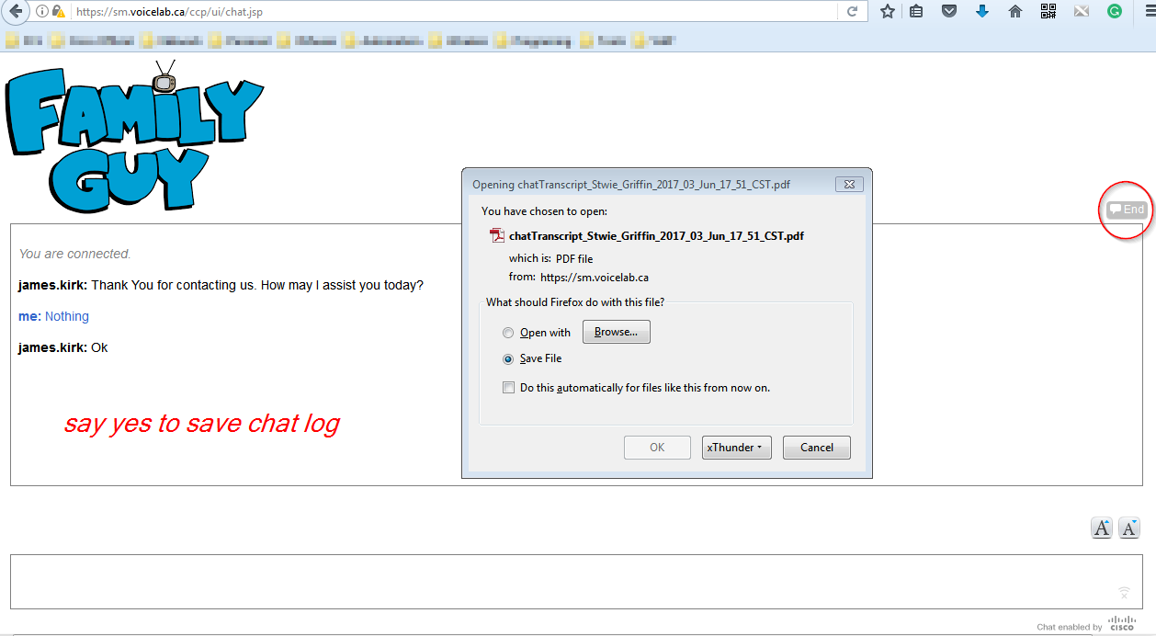Bookmark this page with the star icon
The width and height of the screenshot is (1156, 636).
[887, 12]
